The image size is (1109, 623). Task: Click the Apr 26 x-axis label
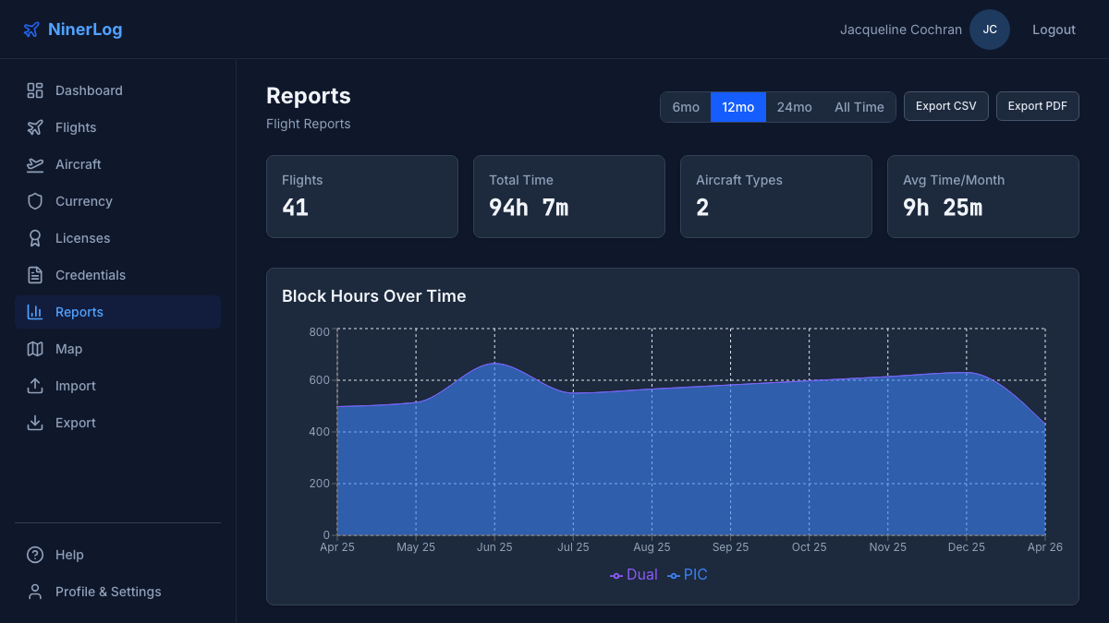click(x=1045, y=547)
